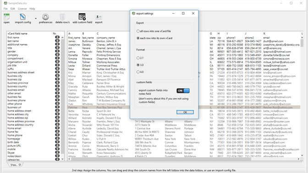Image resolution: width=308 pixels, height=173 pixels.
Task: Select all rows into one vCard file
Action: [154, 31]
